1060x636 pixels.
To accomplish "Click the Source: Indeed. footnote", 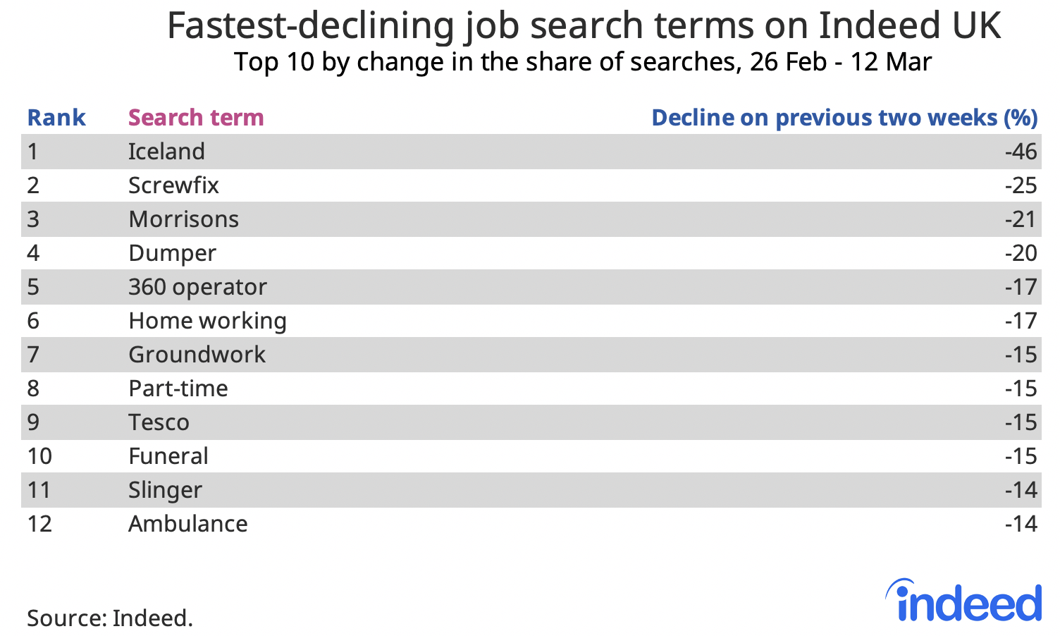I will tap(109, 618).
